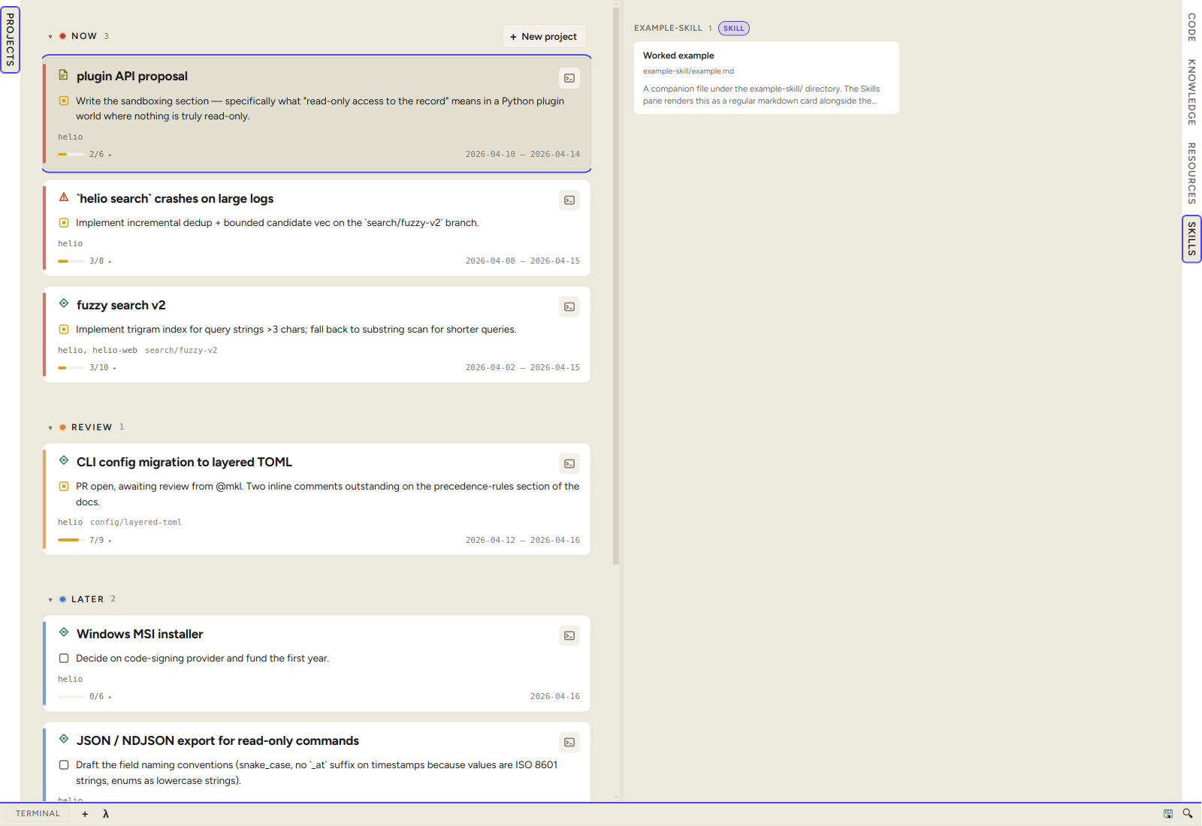Collapse the REVIEW section
This screenshot has height=826, width=1202.
click(x=50, y=428)
